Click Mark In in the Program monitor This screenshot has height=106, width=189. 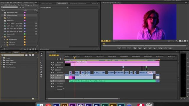pos(124,48)
